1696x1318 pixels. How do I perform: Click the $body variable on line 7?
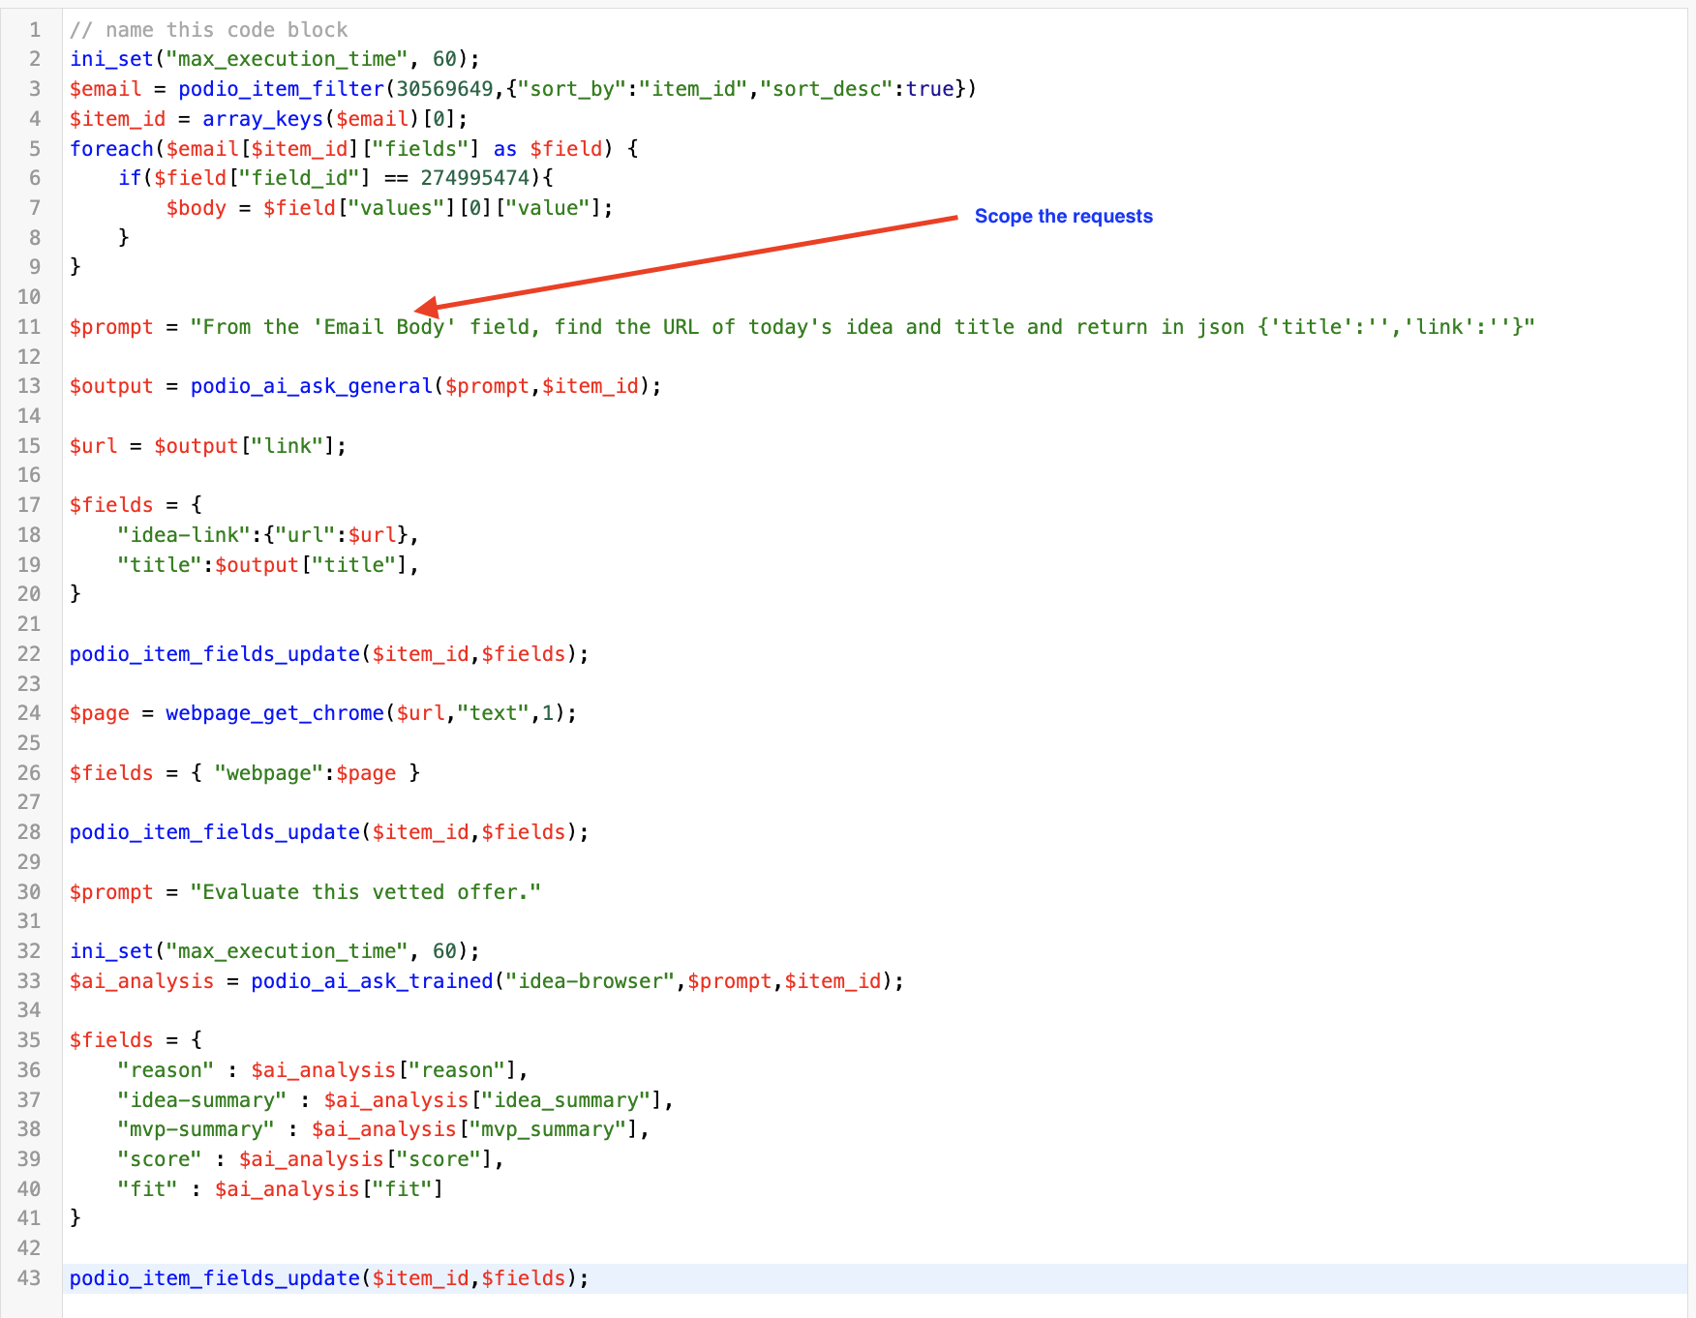[x=196, y=208]
